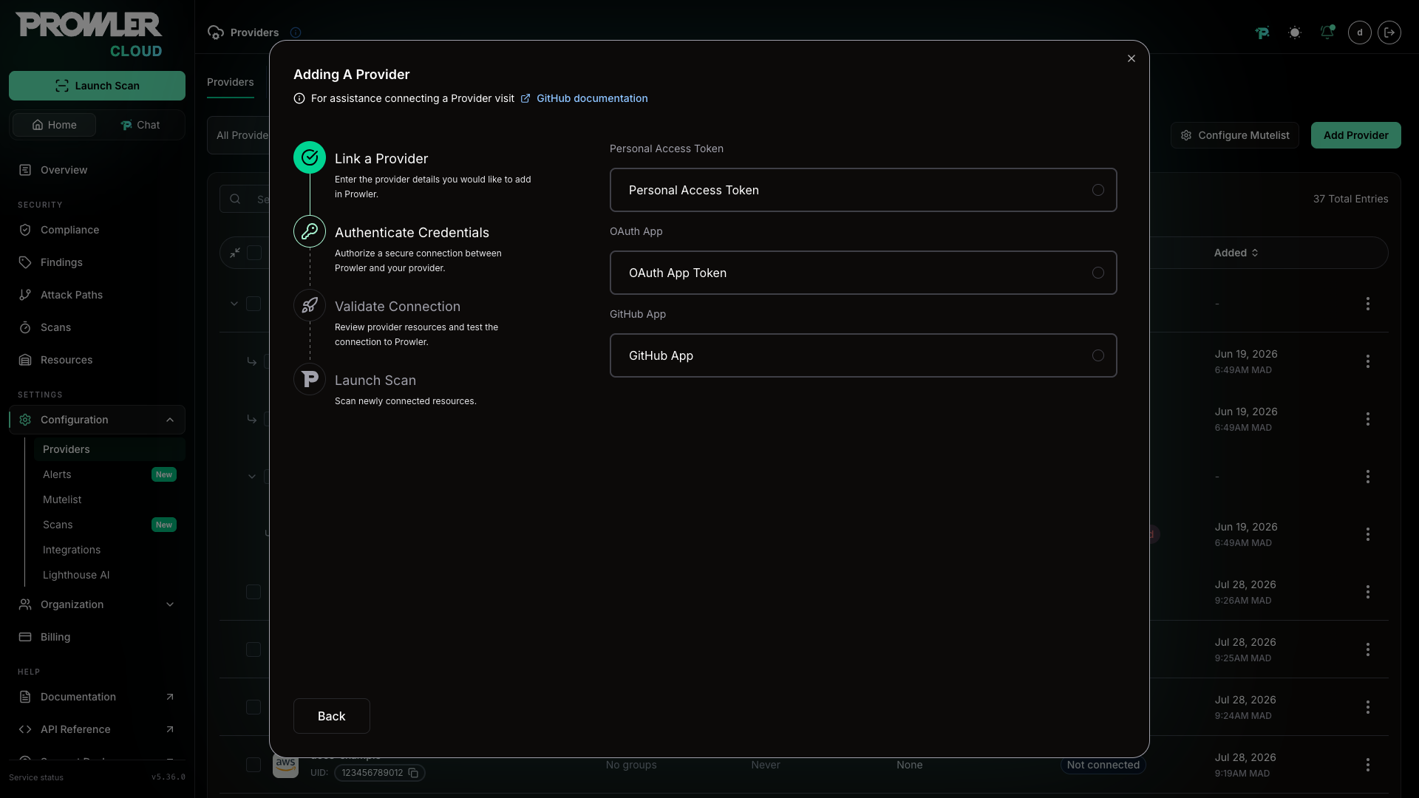Click the sign out icon

click(1389, 33)
